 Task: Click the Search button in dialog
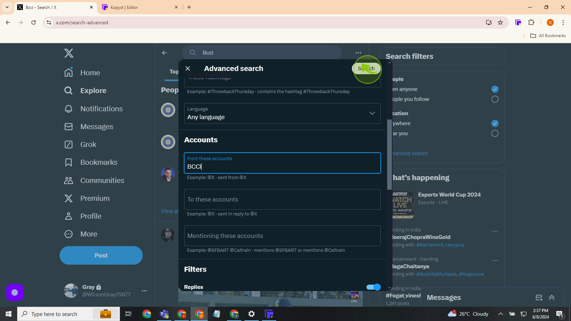click(367, 68)
